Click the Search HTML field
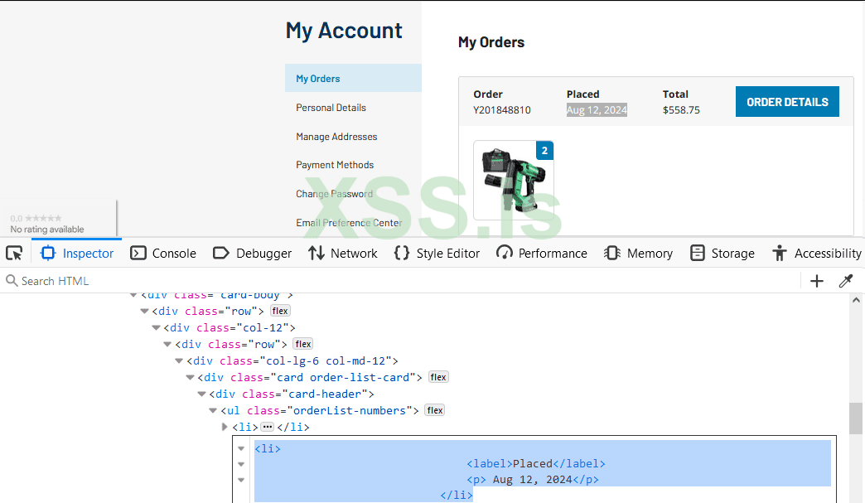Viewport: 865px width, 503px height. (x=400, y=281)
